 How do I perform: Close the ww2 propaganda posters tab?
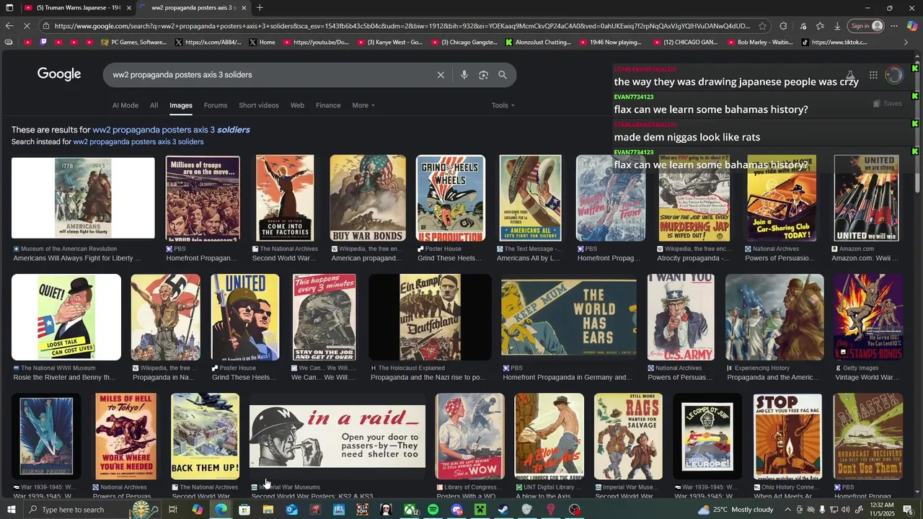tap(244, 8)
